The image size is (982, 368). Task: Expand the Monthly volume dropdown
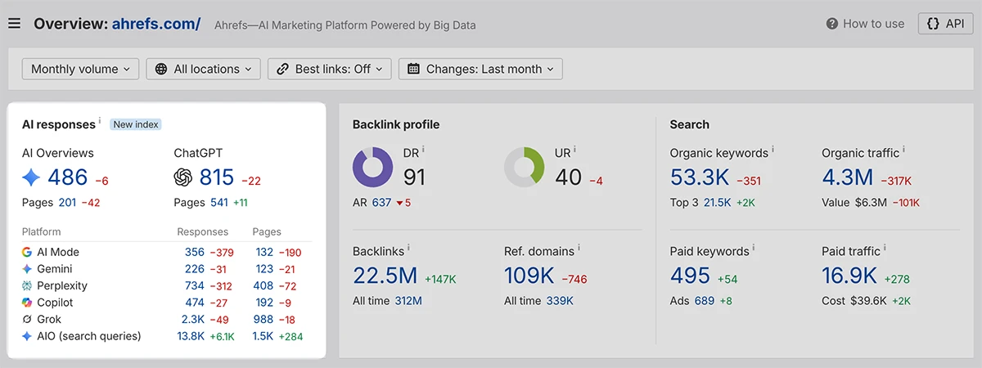pyautogui.click(x=80, y=69)
